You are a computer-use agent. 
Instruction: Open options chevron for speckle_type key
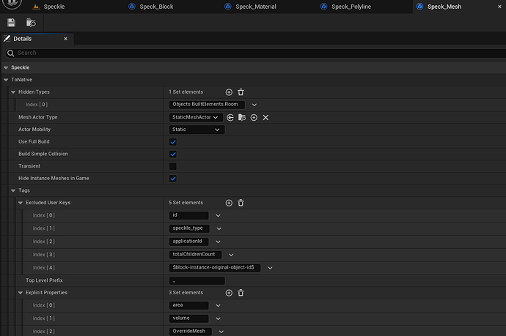click(219, 228)
